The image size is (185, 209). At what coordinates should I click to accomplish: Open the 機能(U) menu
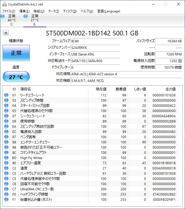pyautogui.click(x=39, y=11)
